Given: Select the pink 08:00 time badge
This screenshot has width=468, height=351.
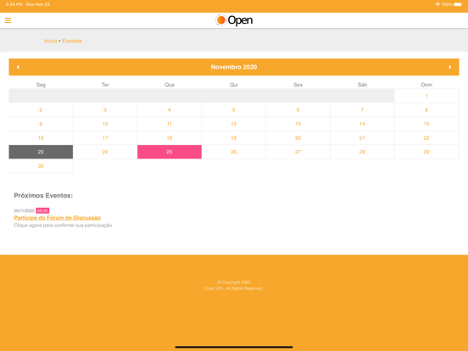Looking at the screenshot, I should point(42,211).
